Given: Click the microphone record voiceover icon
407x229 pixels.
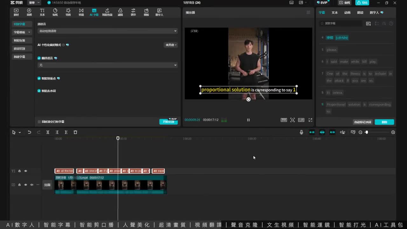Looking at the screenshot, I should pos(301,132).
